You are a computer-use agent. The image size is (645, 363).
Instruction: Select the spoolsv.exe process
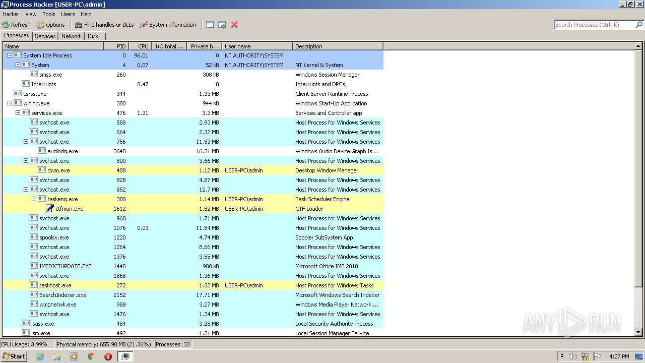(x=193, y=237)
